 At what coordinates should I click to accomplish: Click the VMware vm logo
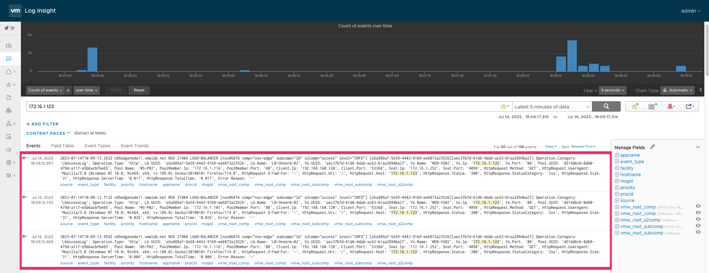(x=15, y=11)
